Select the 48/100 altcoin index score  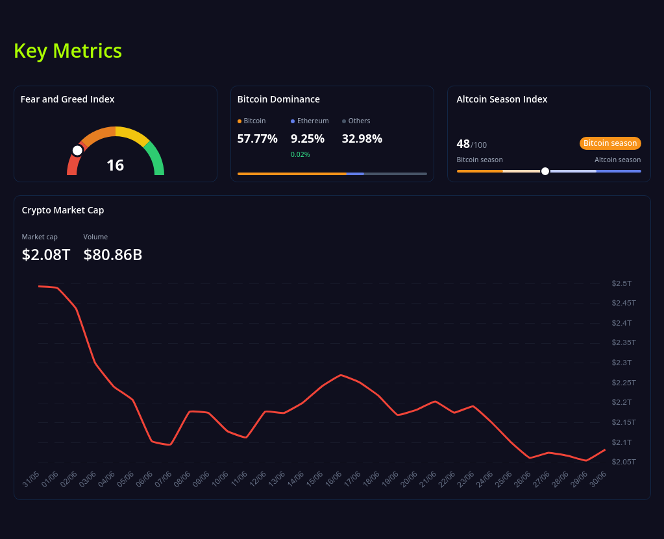pos(471,144)
